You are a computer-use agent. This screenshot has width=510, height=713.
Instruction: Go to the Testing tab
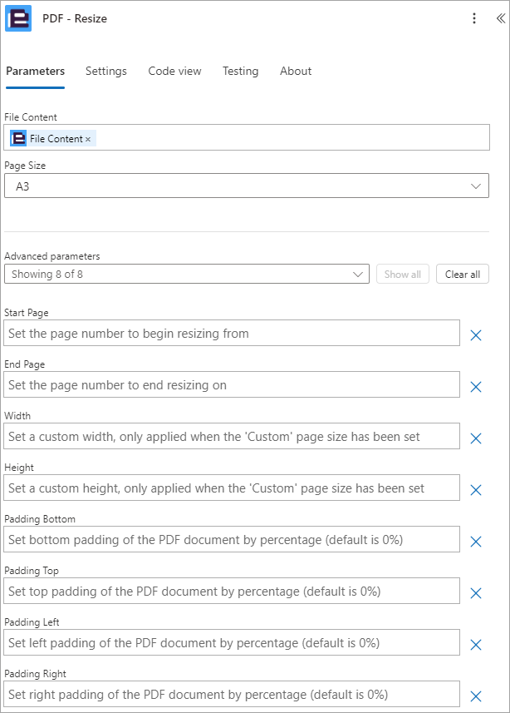[240, 72]
